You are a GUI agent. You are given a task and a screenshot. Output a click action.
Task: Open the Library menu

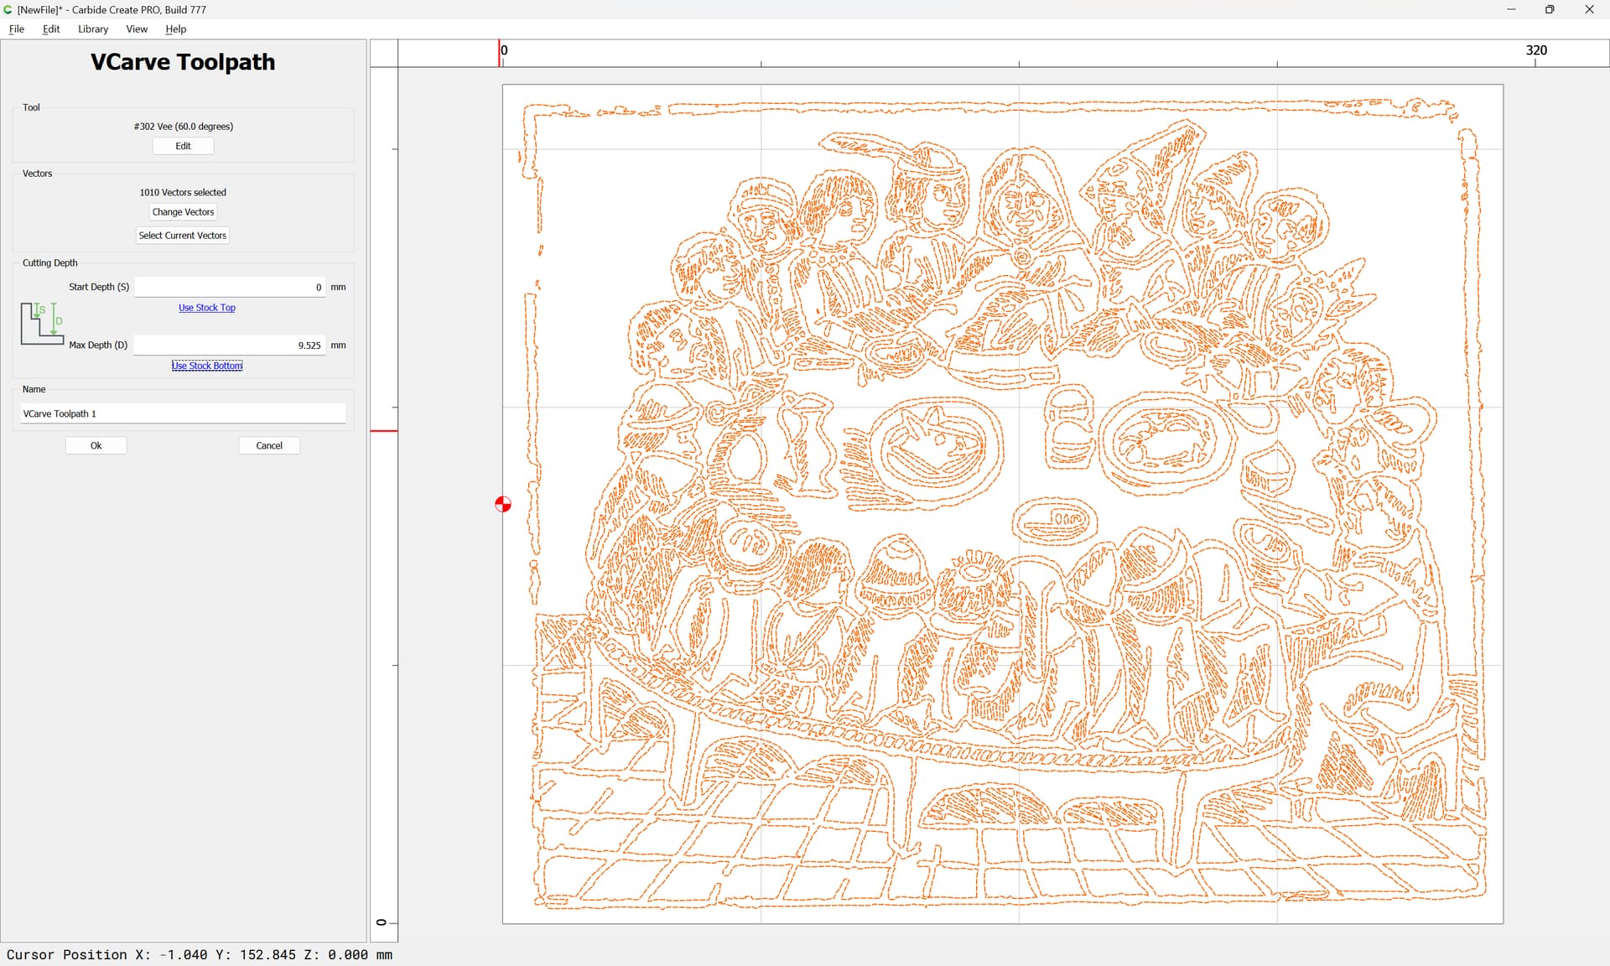point(93,29)
